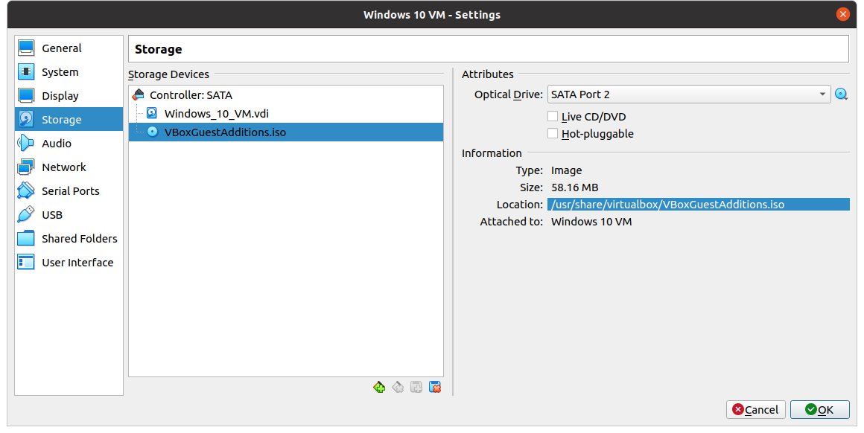Confirm settings with the OK button
The image size is (864, 433).
click(x=819, y=409)
